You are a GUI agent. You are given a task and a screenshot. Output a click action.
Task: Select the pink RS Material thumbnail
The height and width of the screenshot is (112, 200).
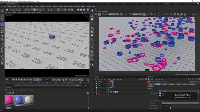pyautogui.click(x=9, y=100)
